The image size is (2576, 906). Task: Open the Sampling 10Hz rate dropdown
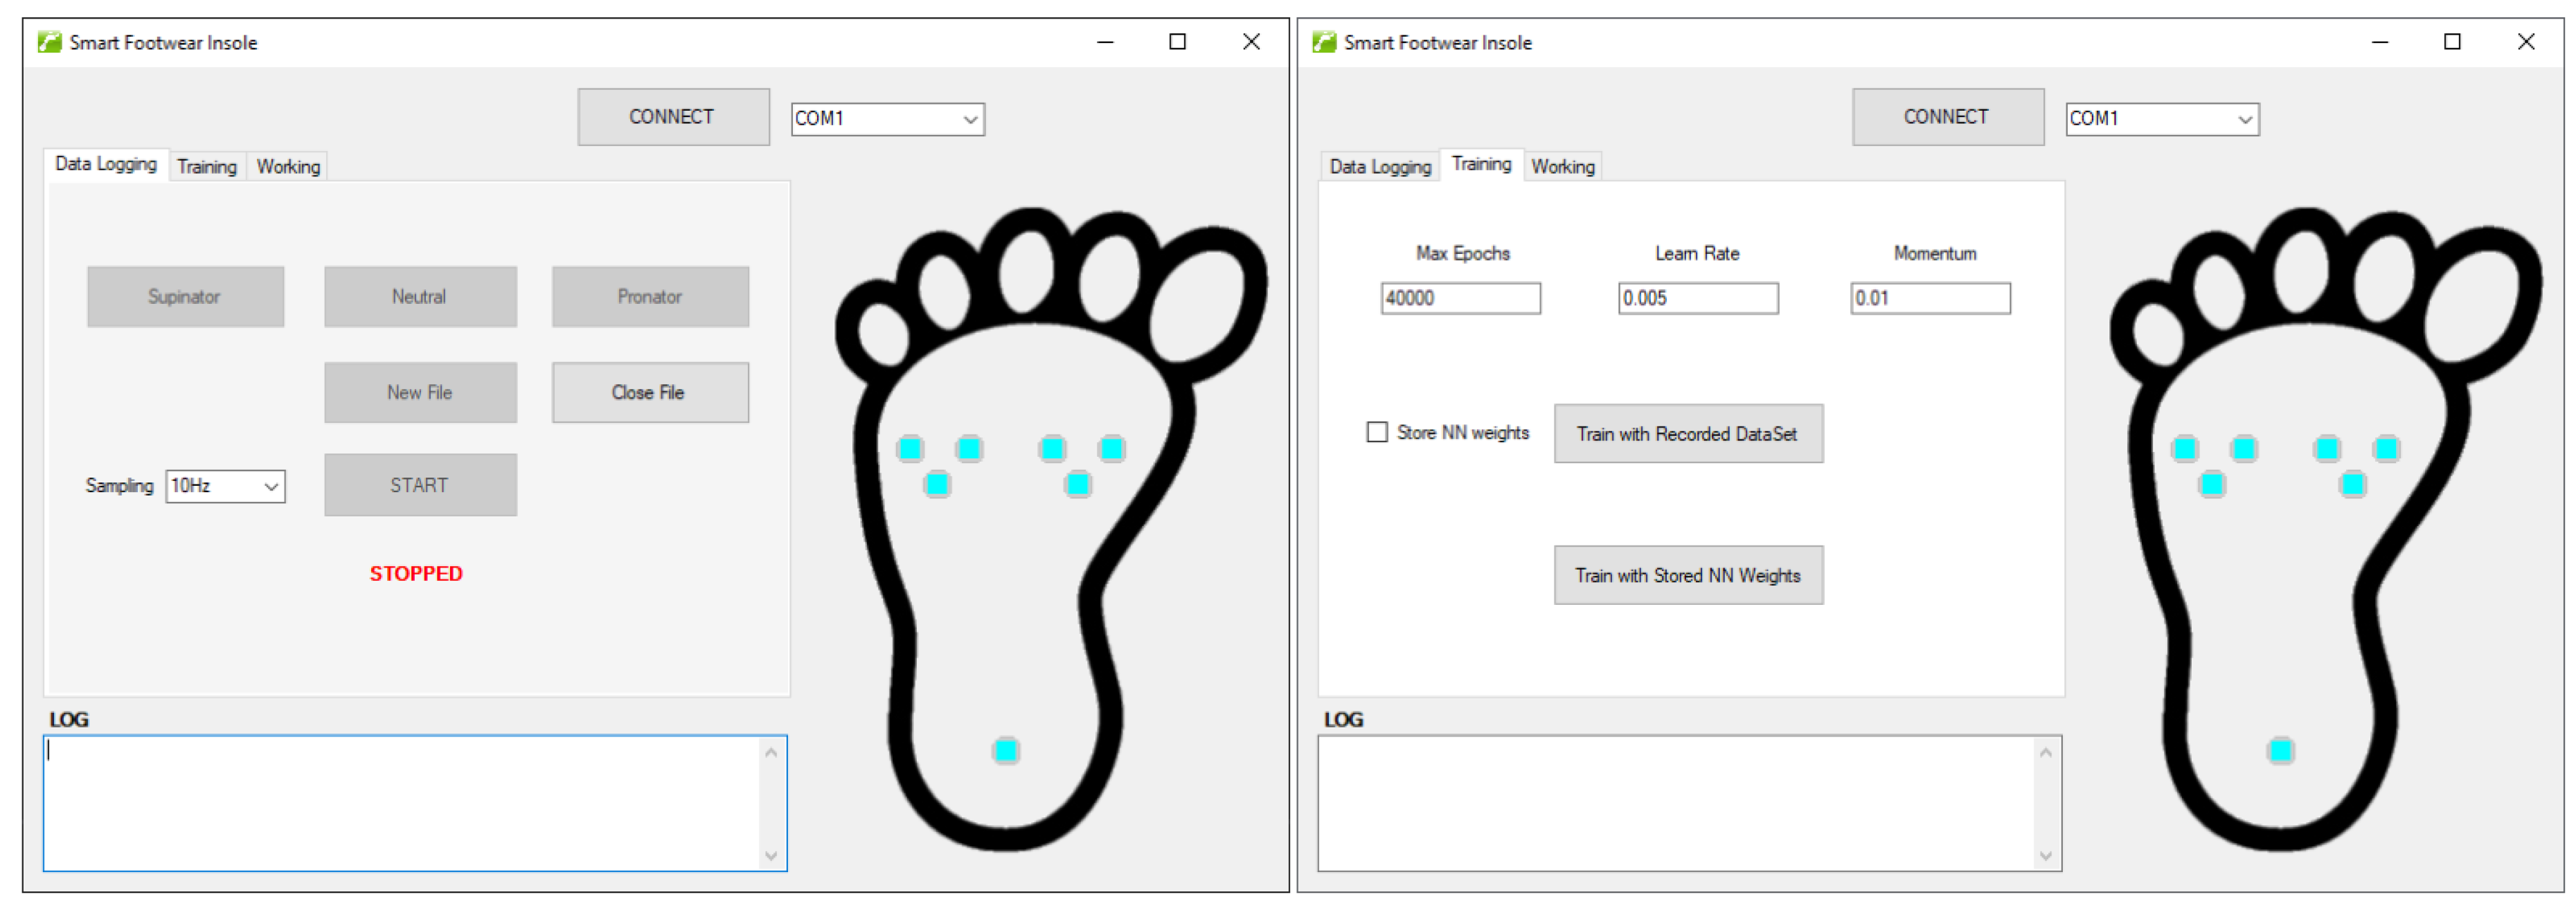coord(271,487)
